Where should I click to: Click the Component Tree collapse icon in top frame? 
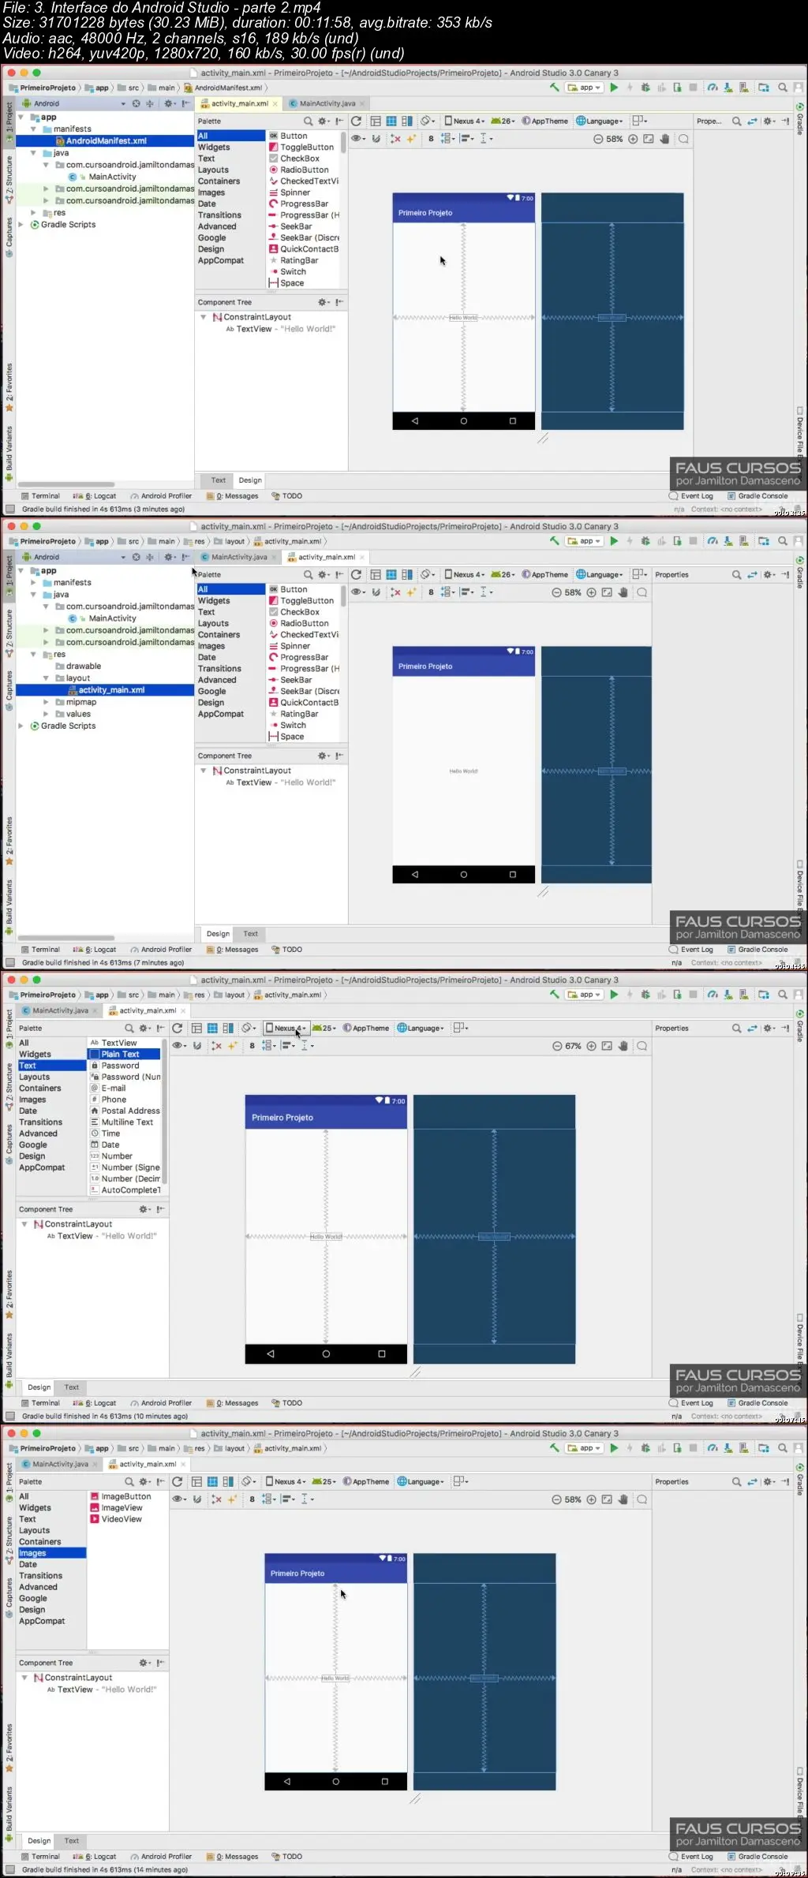coord(339,302)
